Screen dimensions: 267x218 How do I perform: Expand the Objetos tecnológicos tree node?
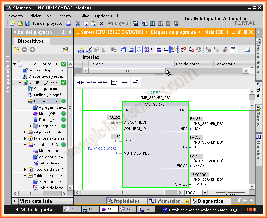coord(25,132)
